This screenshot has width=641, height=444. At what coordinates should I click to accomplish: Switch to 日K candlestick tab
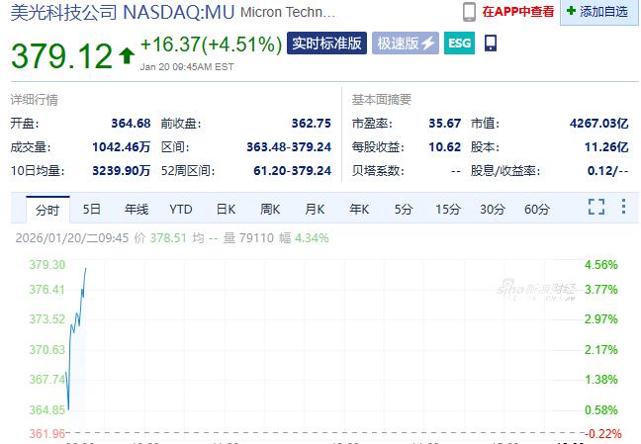point(226,210)
